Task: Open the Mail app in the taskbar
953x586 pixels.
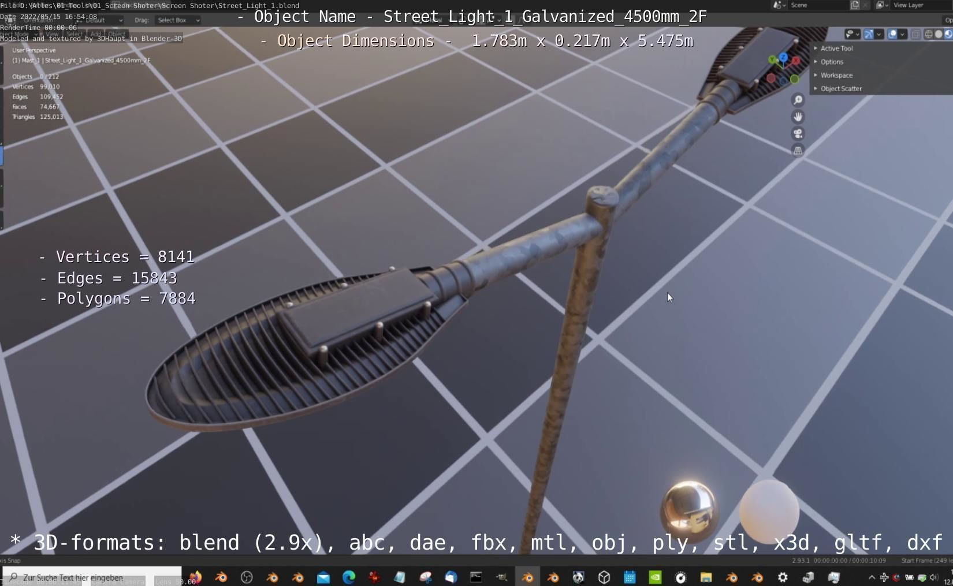Action: tap(323, 577)
